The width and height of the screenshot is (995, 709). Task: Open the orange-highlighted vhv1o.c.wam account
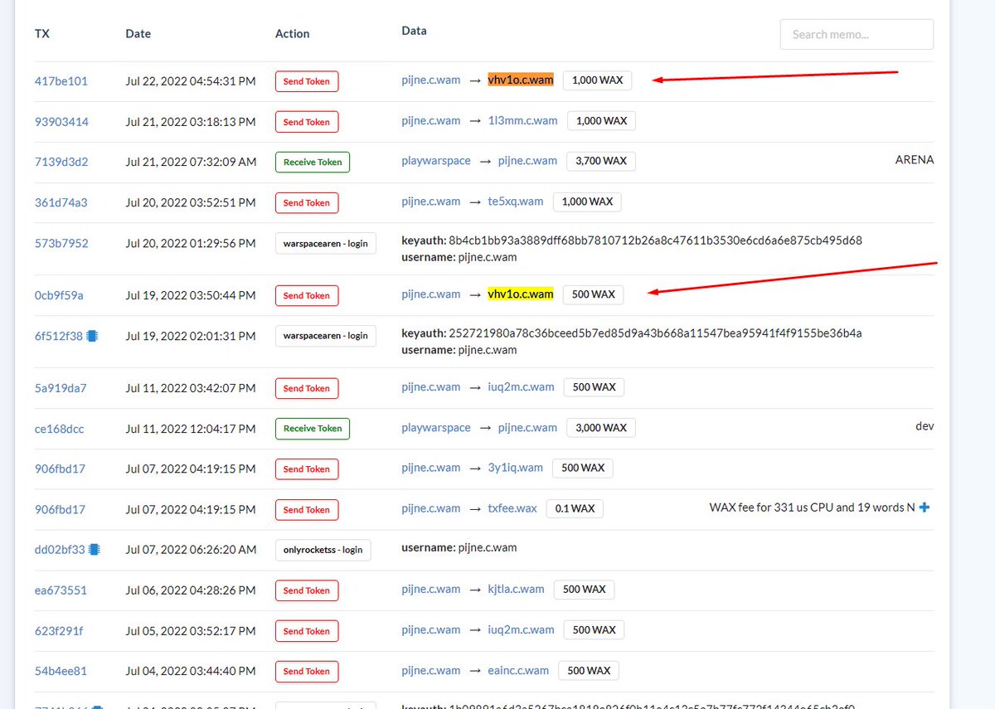(521, 80)
